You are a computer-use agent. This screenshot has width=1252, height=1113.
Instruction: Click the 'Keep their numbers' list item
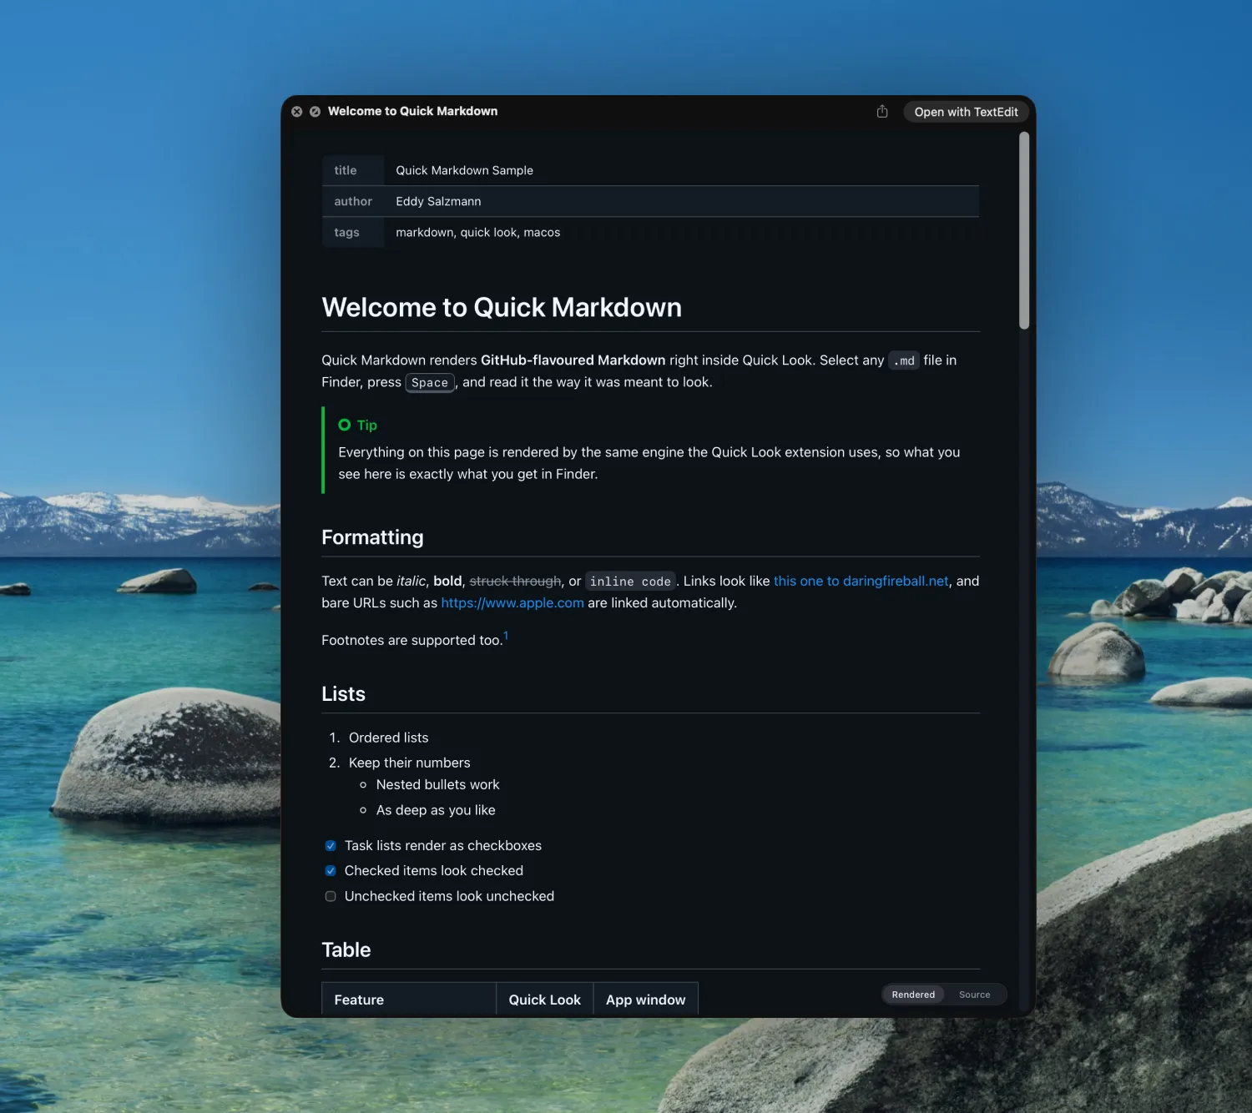click(409, 763)
